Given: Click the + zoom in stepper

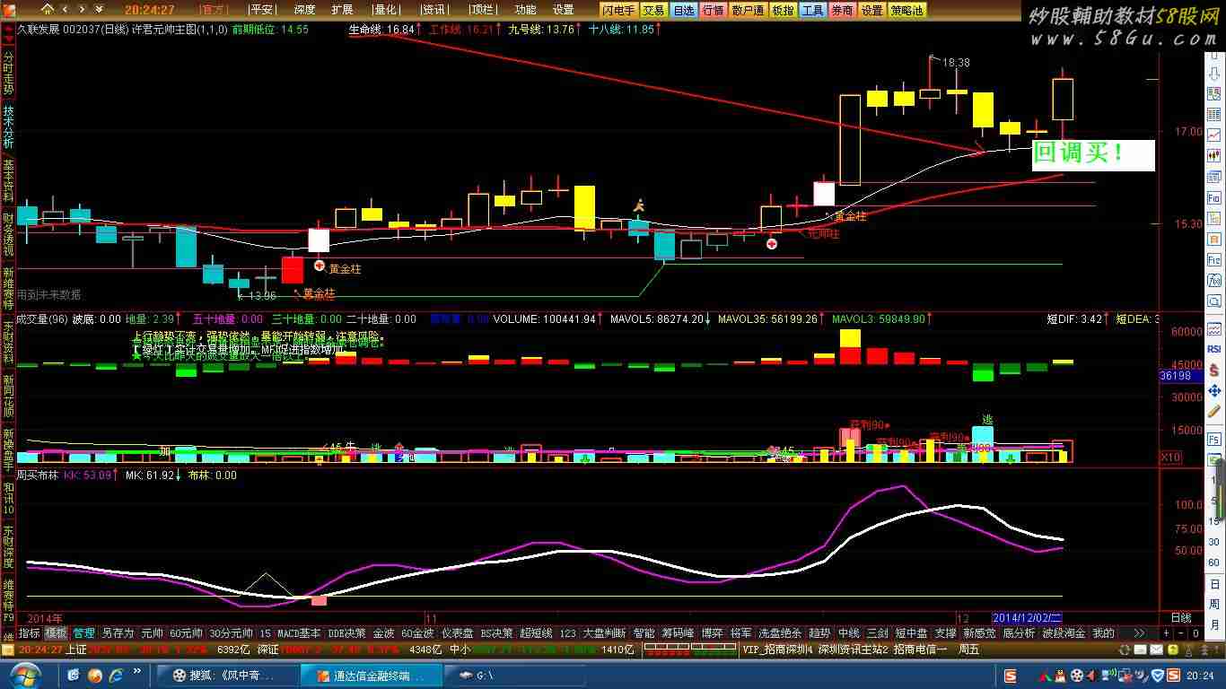Looking at the screenshot, I should [x=1166, y=633].
